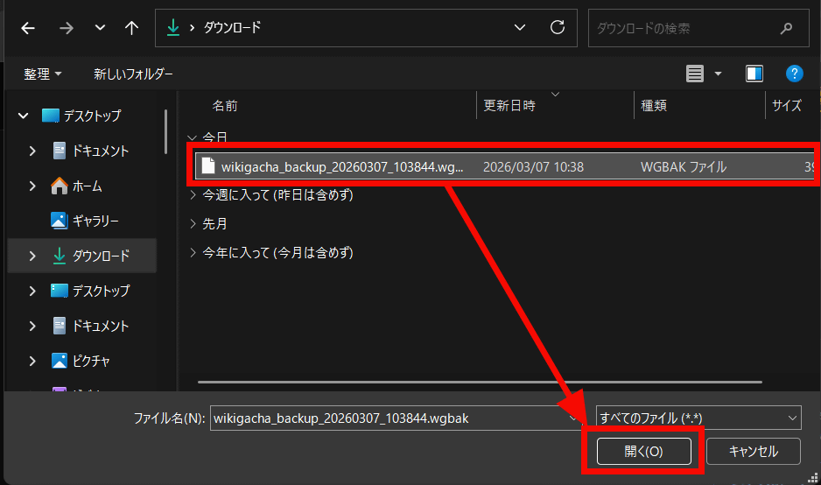Open the view options dropdown arrow
Screen dimensions: 821x485
coord(718,74)
